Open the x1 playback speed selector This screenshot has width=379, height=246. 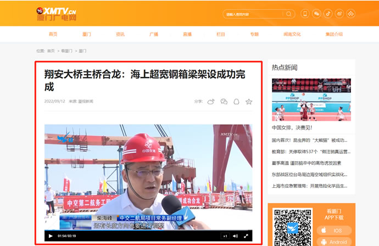click(x=225, y=236)
